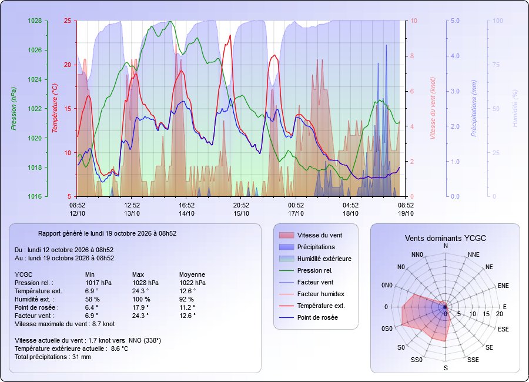Image resolution: width=529 pixels, height=382 pixels.
Task: Click the 'Vents dominants YCGC' wind rose title
Action: tap(446, 238)
